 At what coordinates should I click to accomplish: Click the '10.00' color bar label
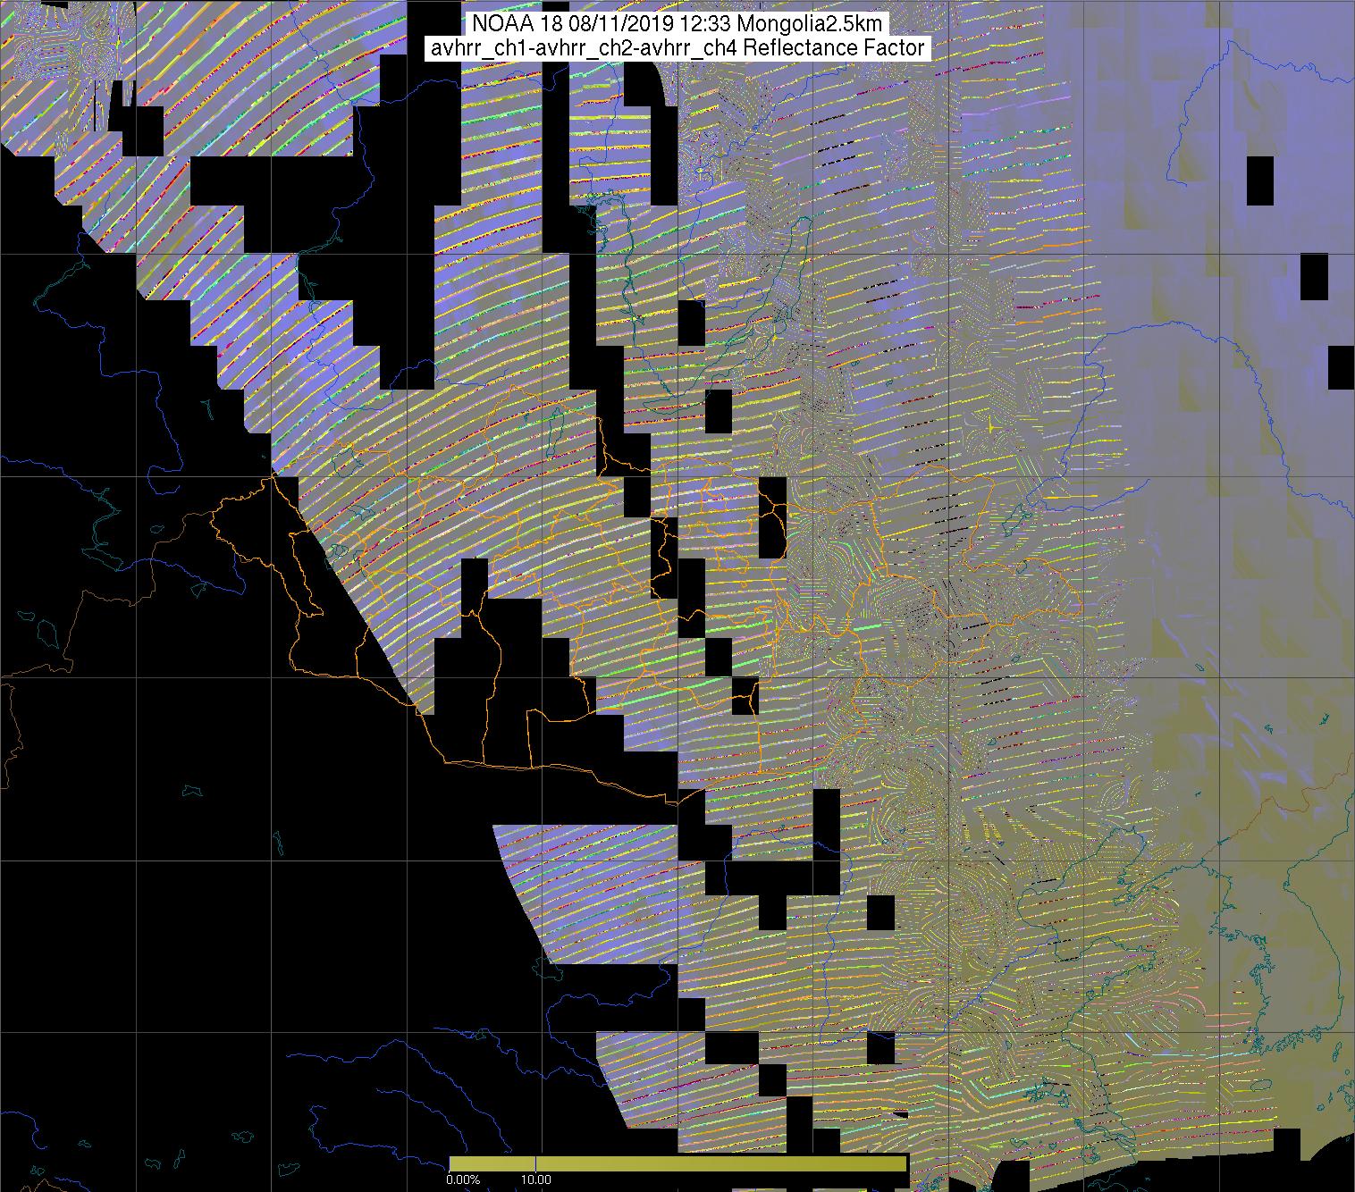[536, 1179]
